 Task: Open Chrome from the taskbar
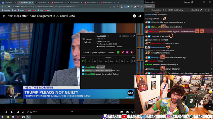[8, 117]
